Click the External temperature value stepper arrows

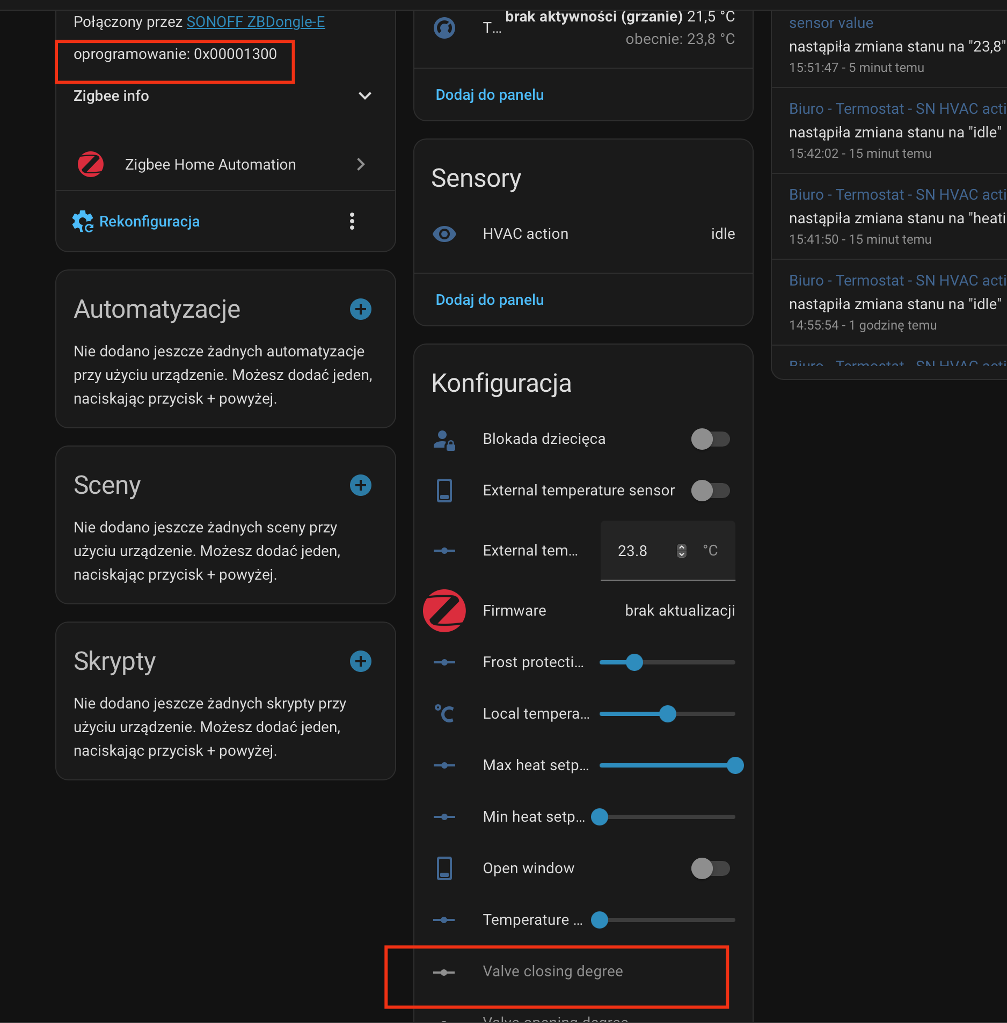pos(681,551)
